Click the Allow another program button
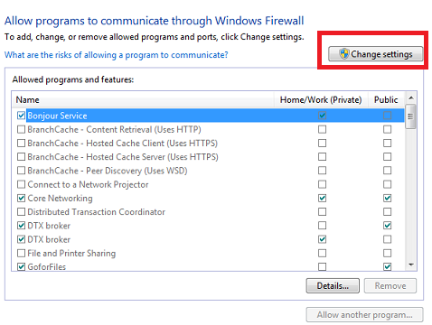The height and width of the screenshot is (325, 432). point(364,315)
